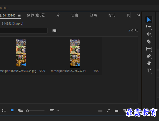
Task: Click the video clip badge on jpg thumbnail
Action: pos(24,64)
